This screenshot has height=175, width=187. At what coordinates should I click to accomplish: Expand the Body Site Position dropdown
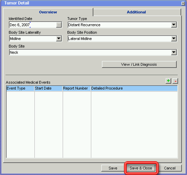[x=174, y=39]
